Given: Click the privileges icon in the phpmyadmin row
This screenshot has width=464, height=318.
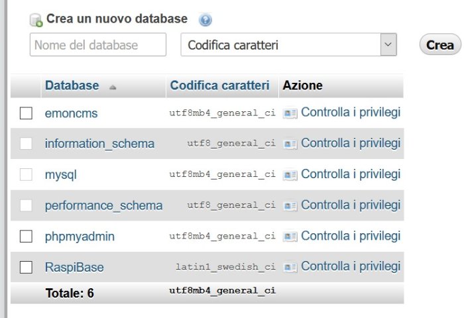Looking at the screenshot, I should 290,237.
